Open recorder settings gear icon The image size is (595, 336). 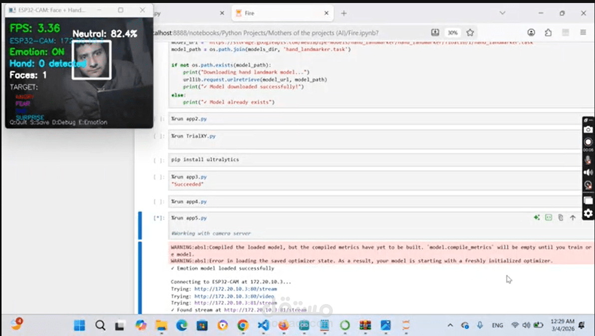coord(588,213)
